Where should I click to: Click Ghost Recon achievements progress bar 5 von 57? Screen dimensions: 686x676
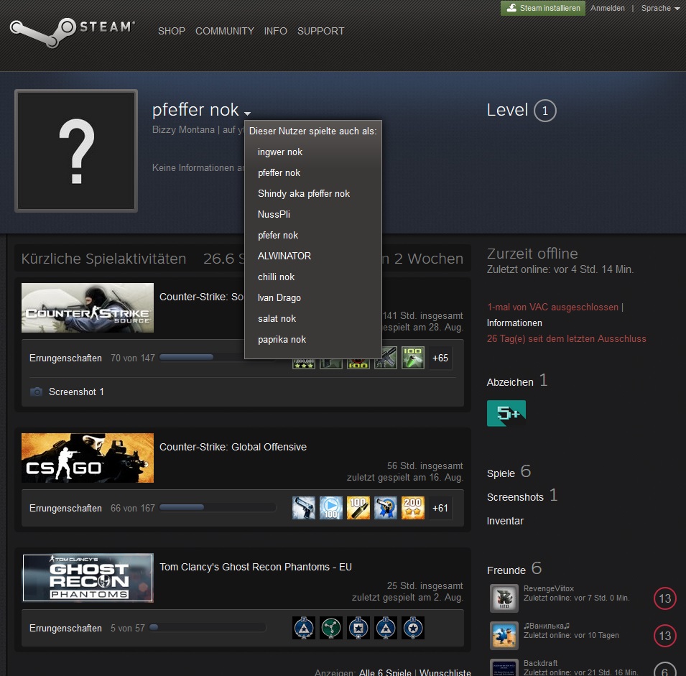pos(208,627)
